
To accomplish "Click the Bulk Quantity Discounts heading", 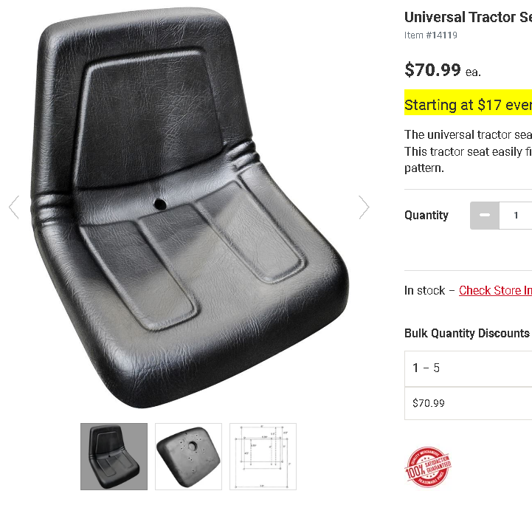I will point(467,334).
